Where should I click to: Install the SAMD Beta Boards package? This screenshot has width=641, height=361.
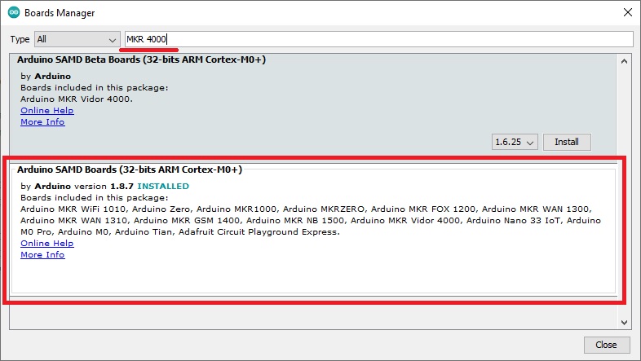(x=567, y=142)
